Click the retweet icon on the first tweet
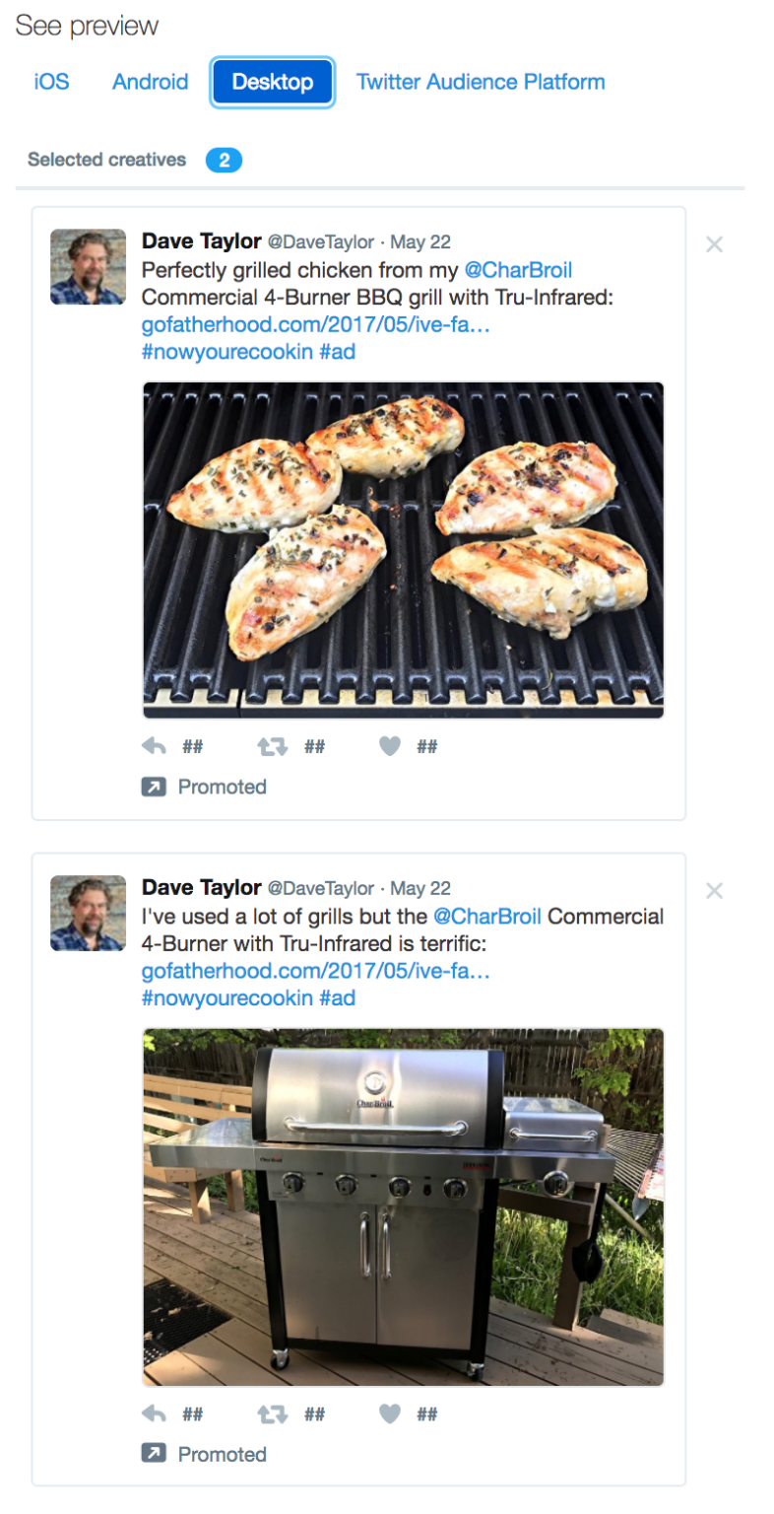The image size is (774, 1514). pos(273,746)
